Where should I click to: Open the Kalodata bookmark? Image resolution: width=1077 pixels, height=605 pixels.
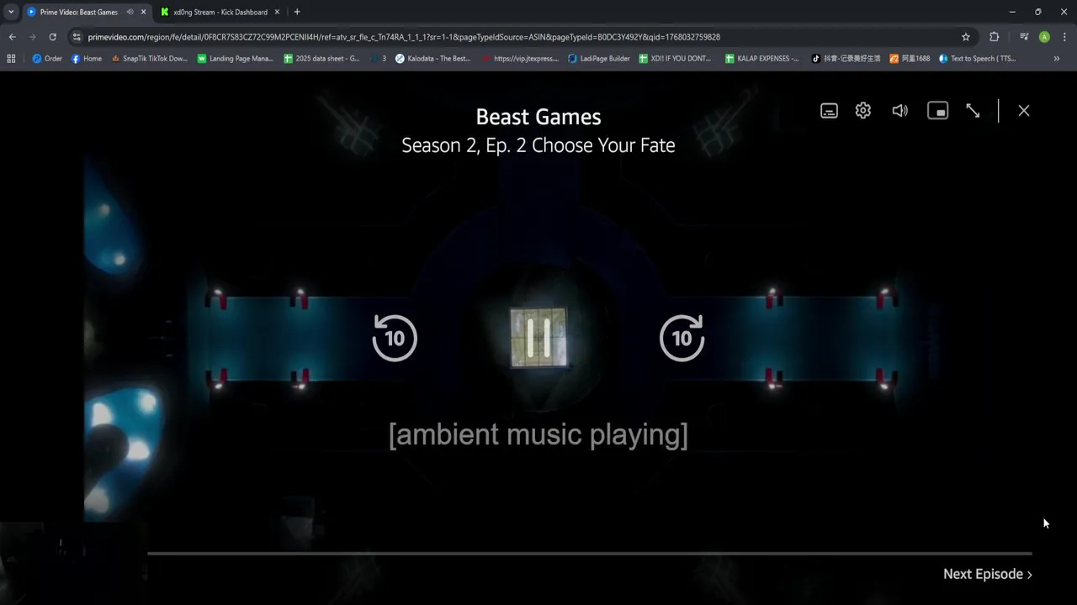pyautogui.click(x=433, y=59)
